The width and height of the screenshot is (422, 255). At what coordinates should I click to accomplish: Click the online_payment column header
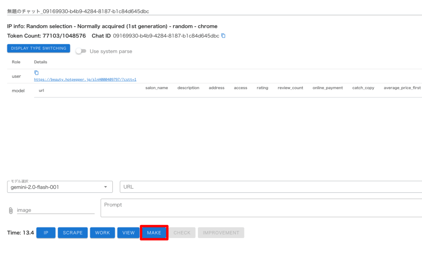pyautogui.click(x=328, y=88)
